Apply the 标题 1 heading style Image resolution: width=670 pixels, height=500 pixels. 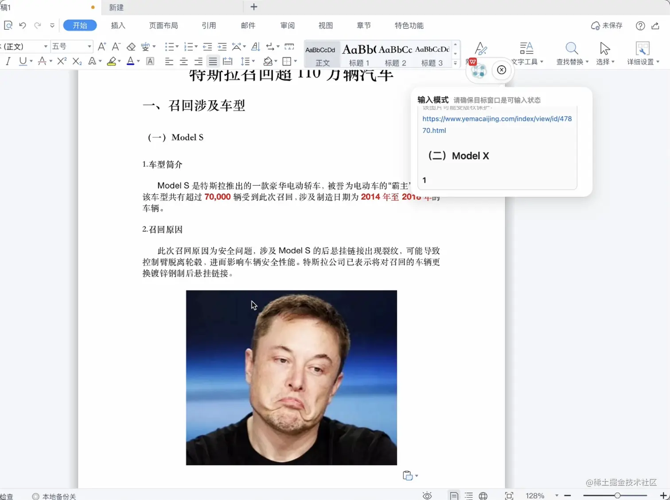point(359,55)
